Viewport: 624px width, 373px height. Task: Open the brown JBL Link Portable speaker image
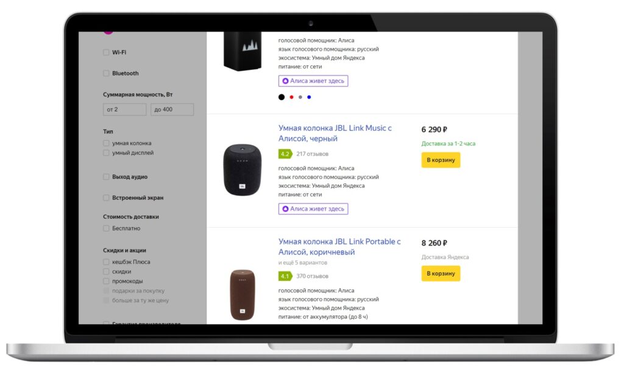click(x=243, y=295)
